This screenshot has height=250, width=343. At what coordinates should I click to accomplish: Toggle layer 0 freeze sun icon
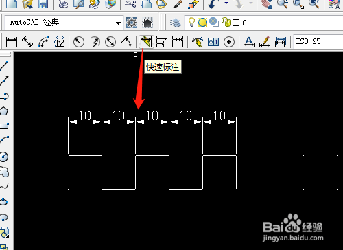(202, 22)
